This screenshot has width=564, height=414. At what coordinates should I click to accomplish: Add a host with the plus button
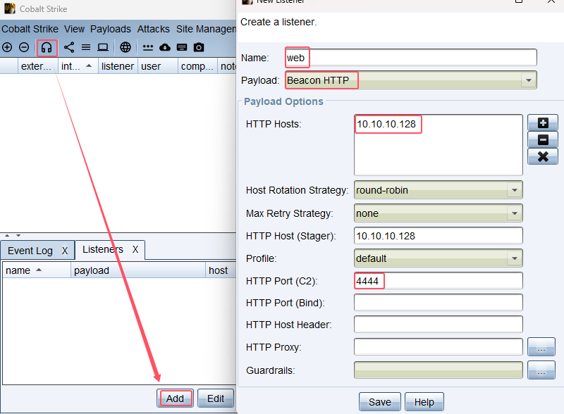tap(542, 123)
